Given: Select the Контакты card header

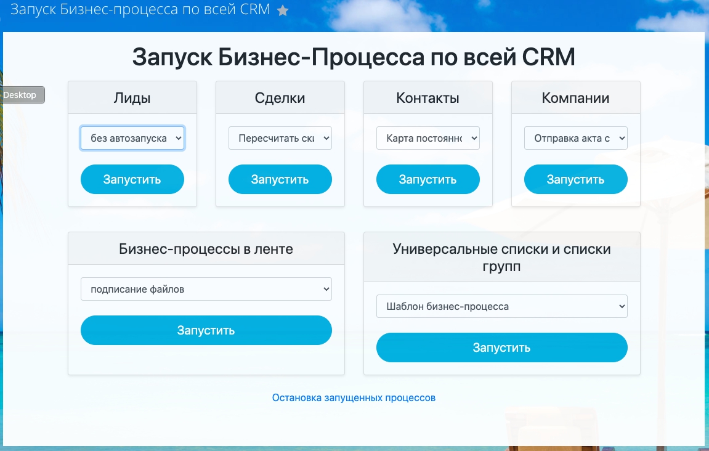Looking at the screenshot, I should point(427,98).
